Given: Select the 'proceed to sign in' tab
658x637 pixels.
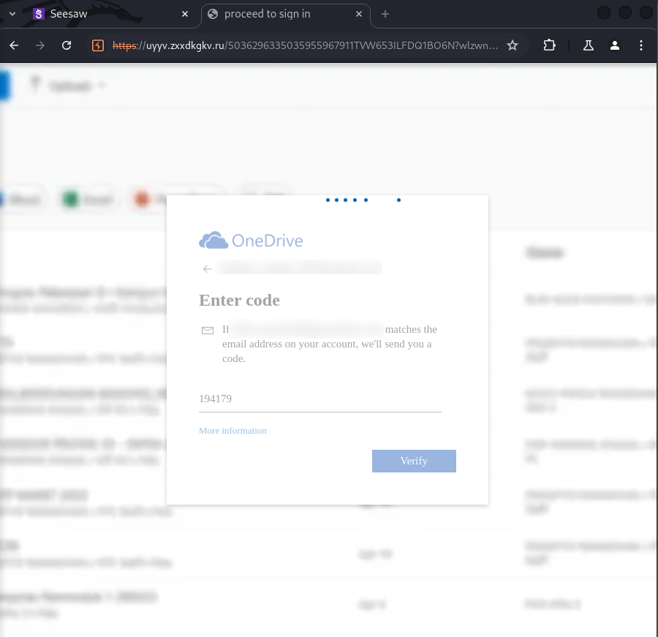Looking at the screenshot, I should pos(285,14).
